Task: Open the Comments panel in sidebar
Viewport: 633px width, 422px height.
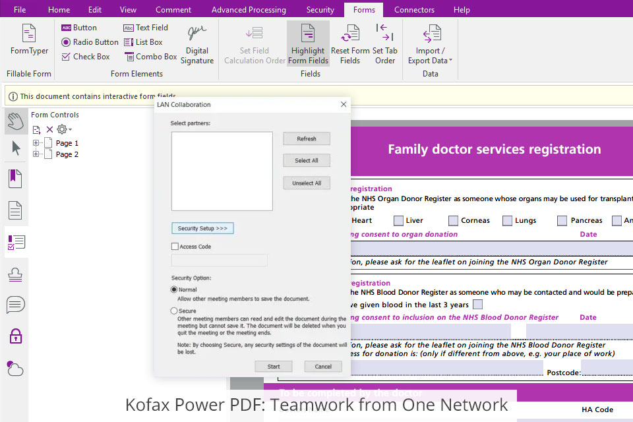Action: [15, 305]
